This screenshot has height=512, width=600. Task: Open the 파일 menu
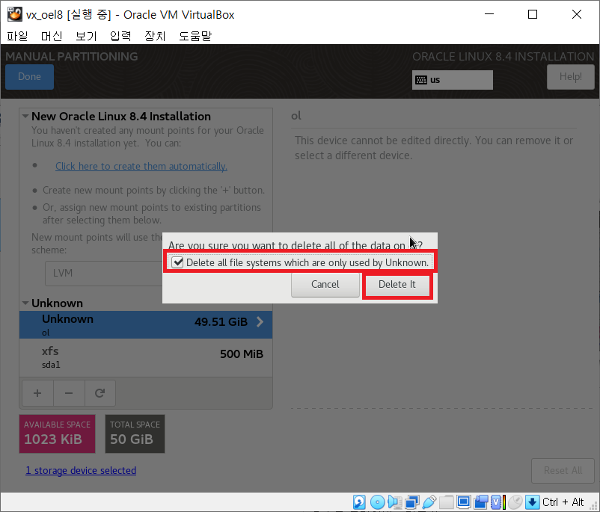[x=17, y=36]
